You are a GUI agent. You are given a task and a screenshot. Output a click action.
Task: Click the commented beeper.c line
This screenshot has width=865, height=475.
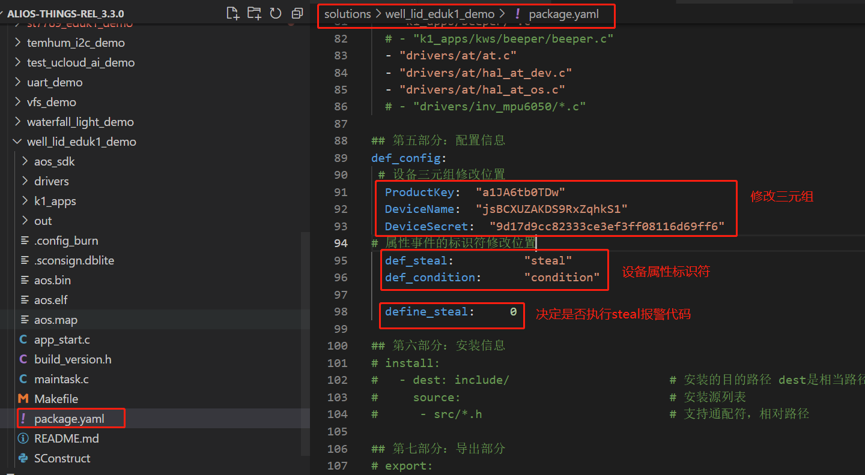coord(499,38)
